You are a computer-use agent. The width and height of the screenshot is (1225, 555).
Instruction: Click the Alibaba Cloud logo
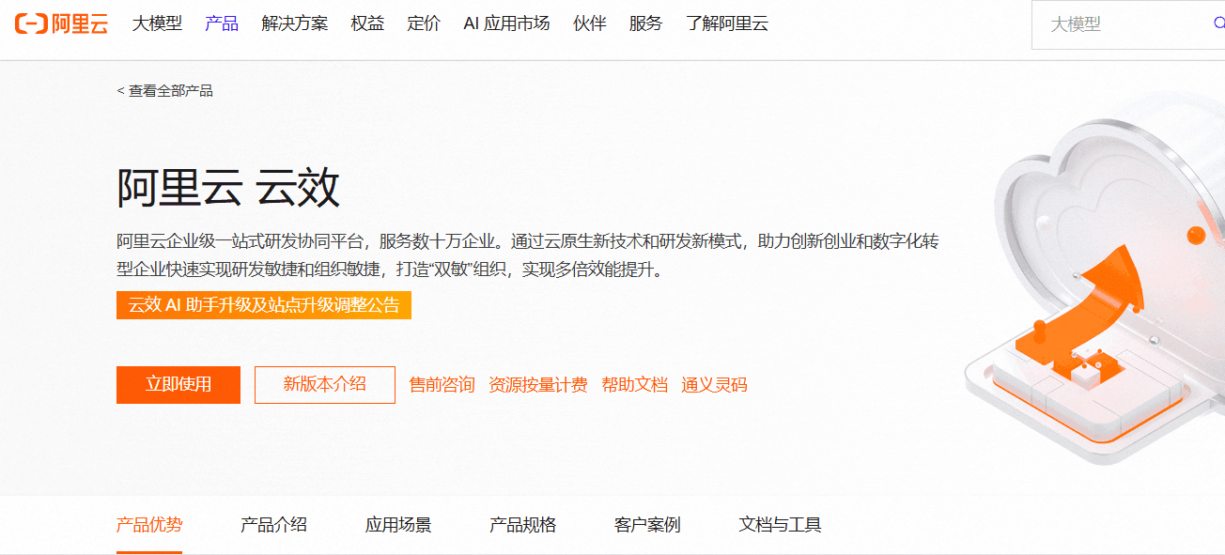point(62,23)
